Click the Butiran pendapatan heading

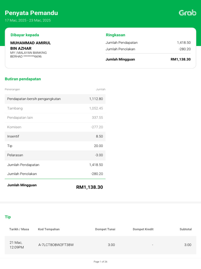pos(23,79)
